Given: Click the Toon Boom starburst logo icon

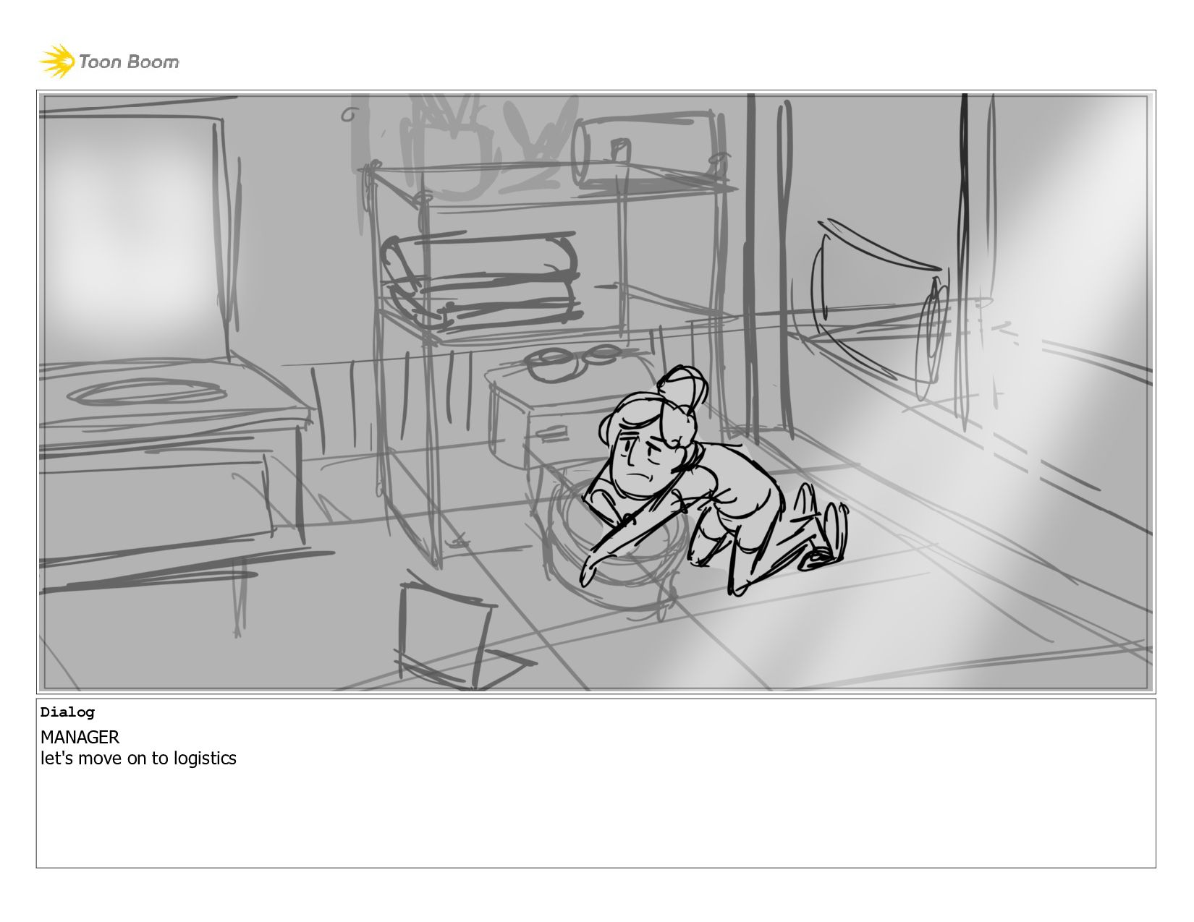Looking at the screenshot, I should 57,61.
